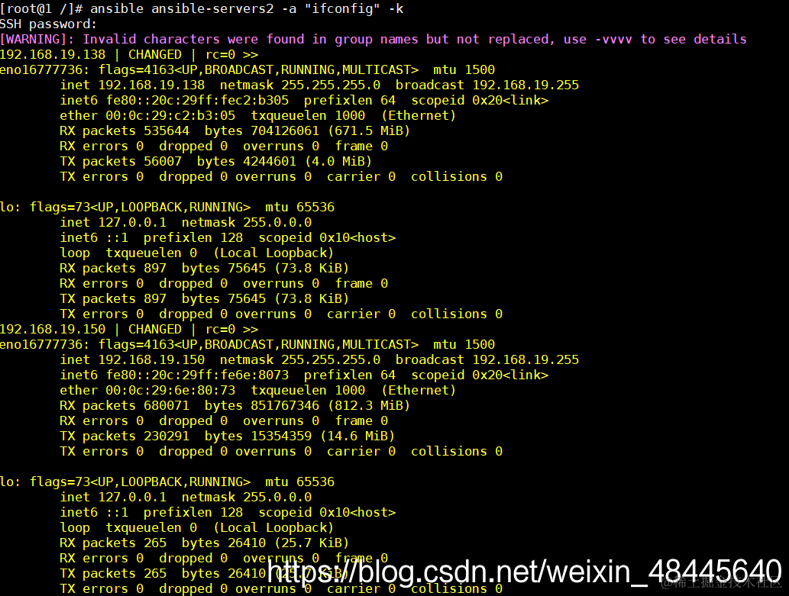Click inet 192.168.19.150 netmask line
The image size is (789, 596).
319,359
